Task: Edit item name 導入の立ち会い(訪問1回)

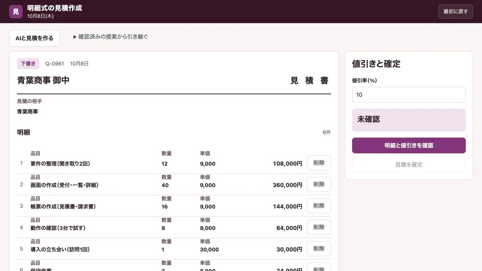Action: 60,250
